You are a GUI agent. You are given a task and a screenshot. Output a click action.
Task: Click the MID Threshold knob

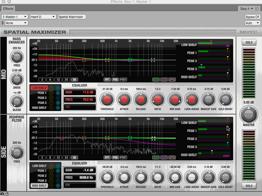coord(107,99)
